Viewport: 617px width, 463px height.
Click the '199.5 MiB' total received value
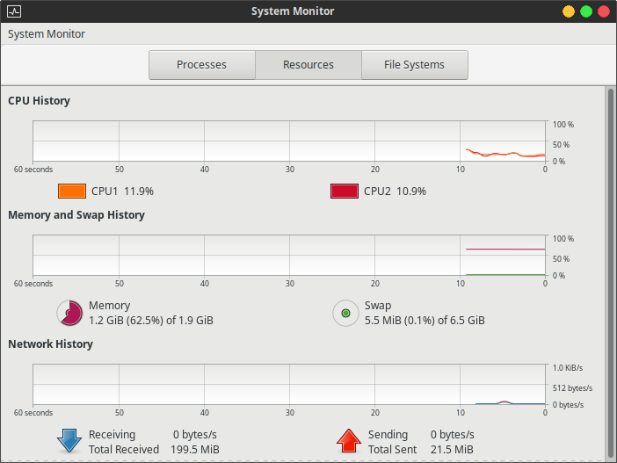pos(195,450)
